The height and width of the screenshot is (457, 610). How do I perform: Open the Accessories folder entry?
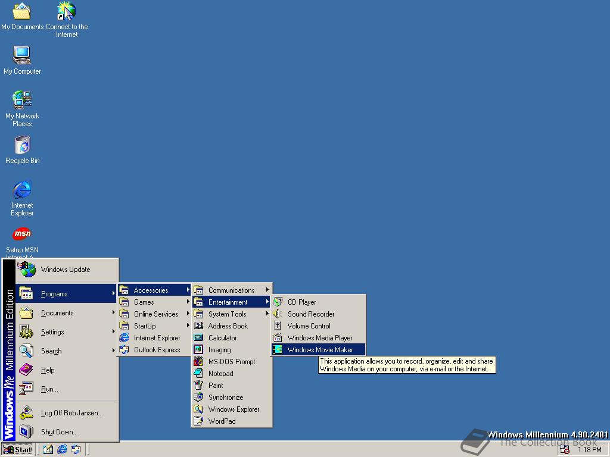click(x=154, y=290)
